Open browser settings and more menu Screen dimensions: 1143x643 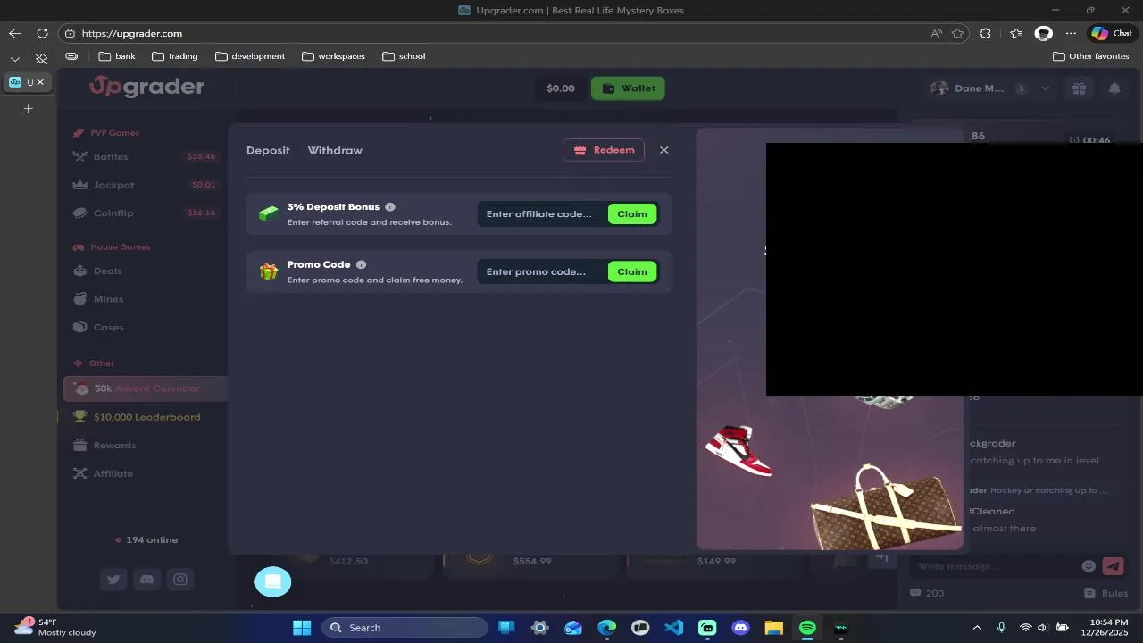pos(1071,33)
